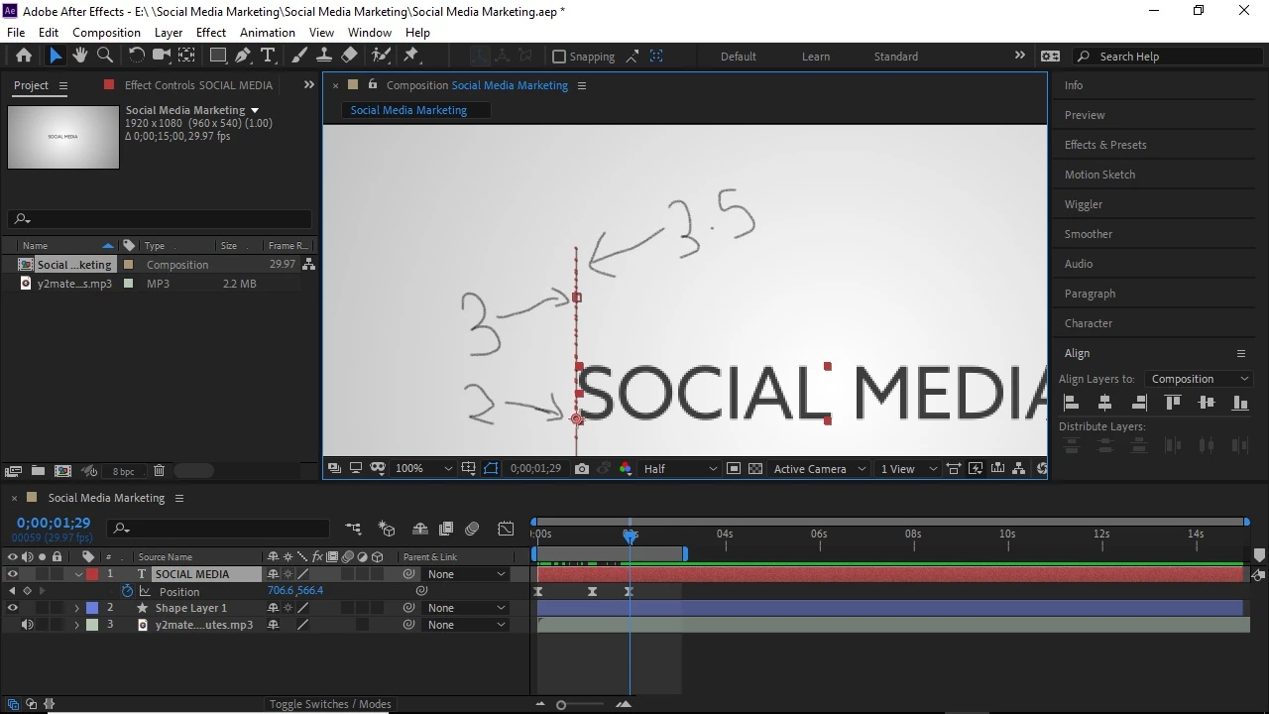Select the Roto Brush tool
The image size is (1269, 714).
click(x=381, y=56)
